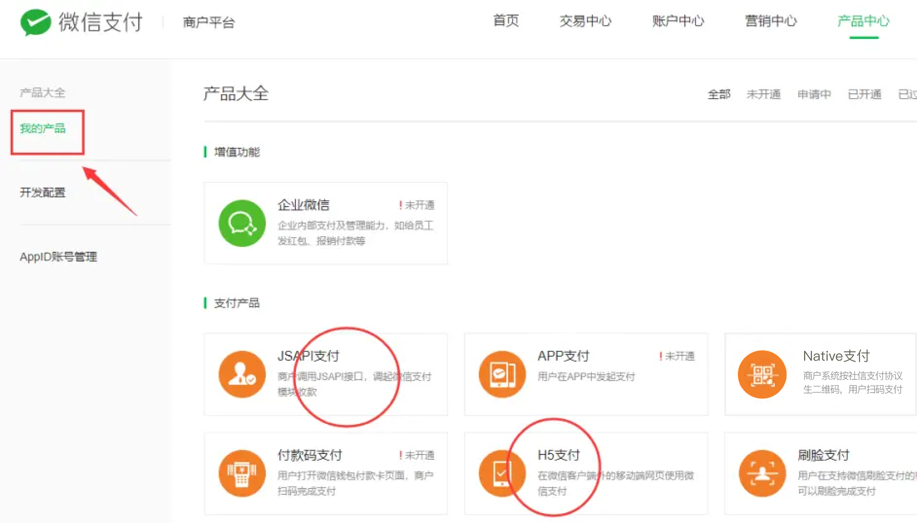Open the Native支付 product title
The image size is (917, 523).
pyautogui.click(x=836, y=356)
